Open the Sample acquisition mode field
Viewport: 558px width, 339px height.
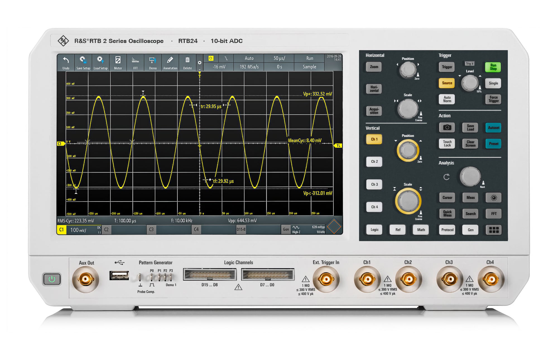click(309, 67)
